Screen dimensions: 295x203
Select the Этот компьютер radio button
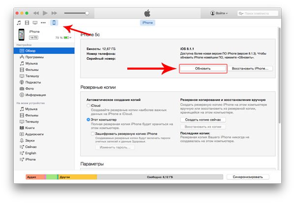(88, 120)
